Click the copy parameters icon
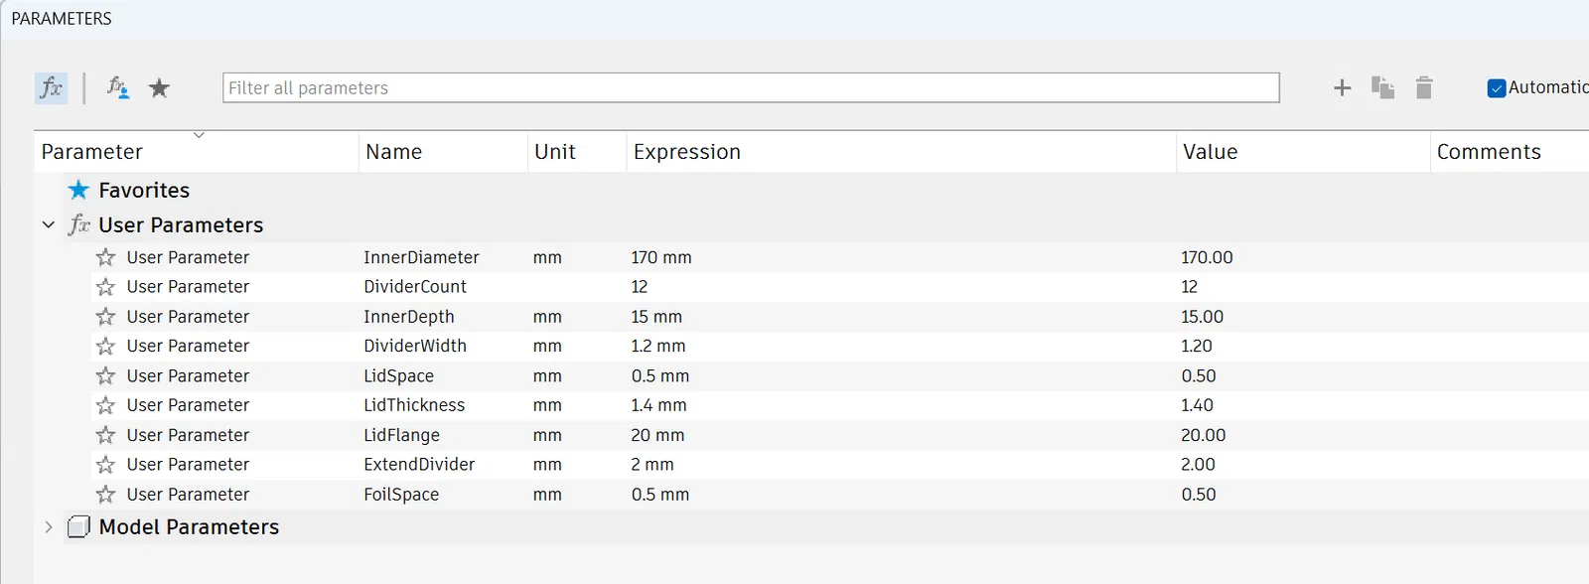The width and height of the screenshot is (1589, 584). coord(1382,87)
